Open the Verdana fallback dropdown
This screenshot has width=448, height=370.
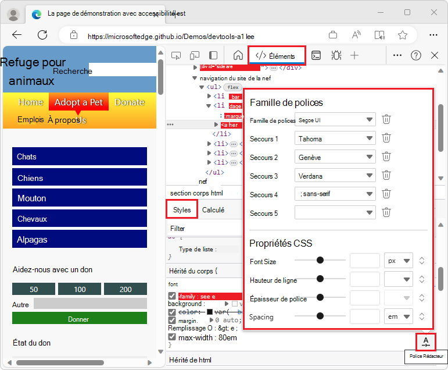pos(335,176)
